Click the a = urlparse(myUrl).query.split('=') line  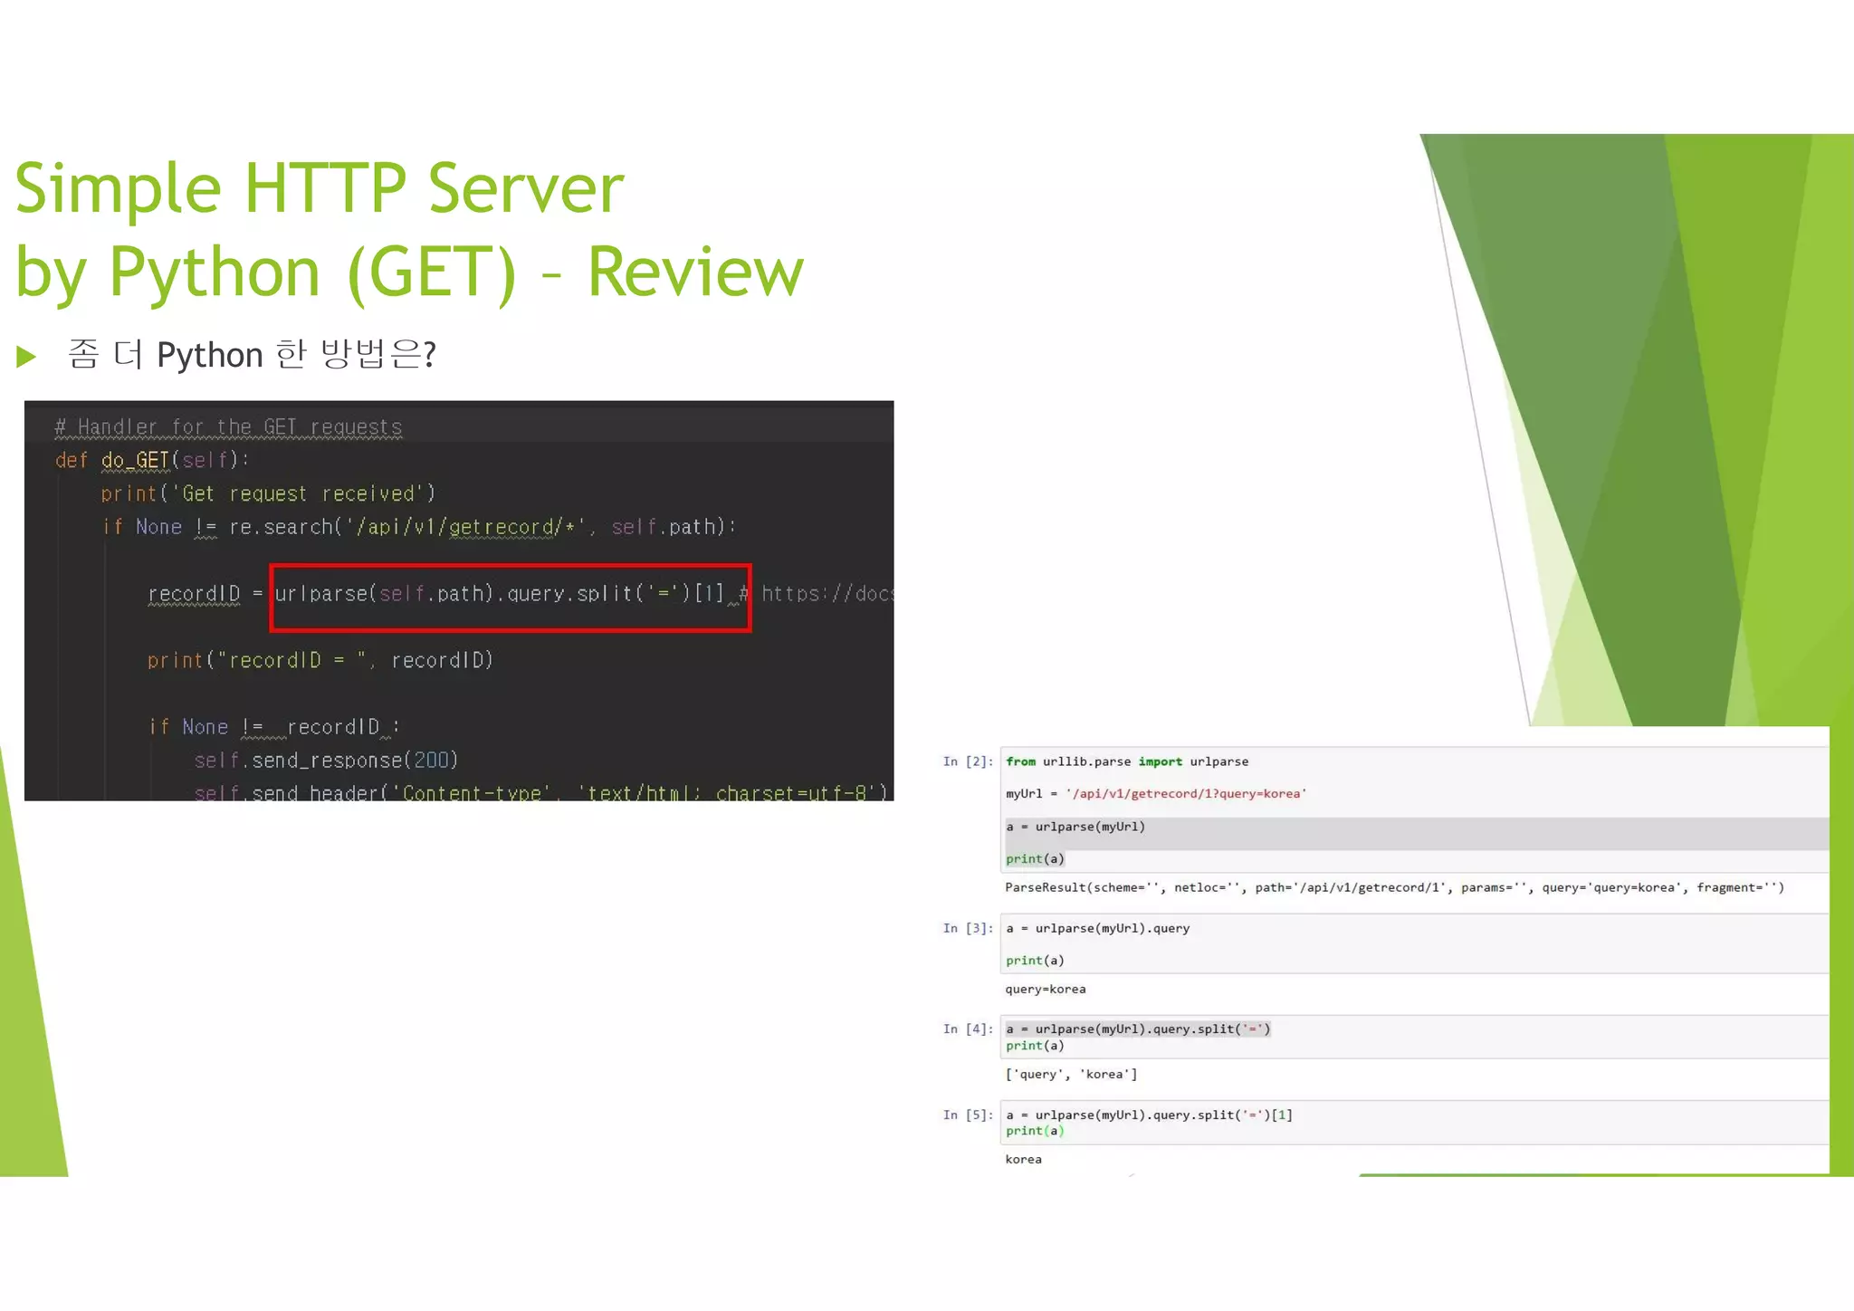(x=1138, y=1029)
